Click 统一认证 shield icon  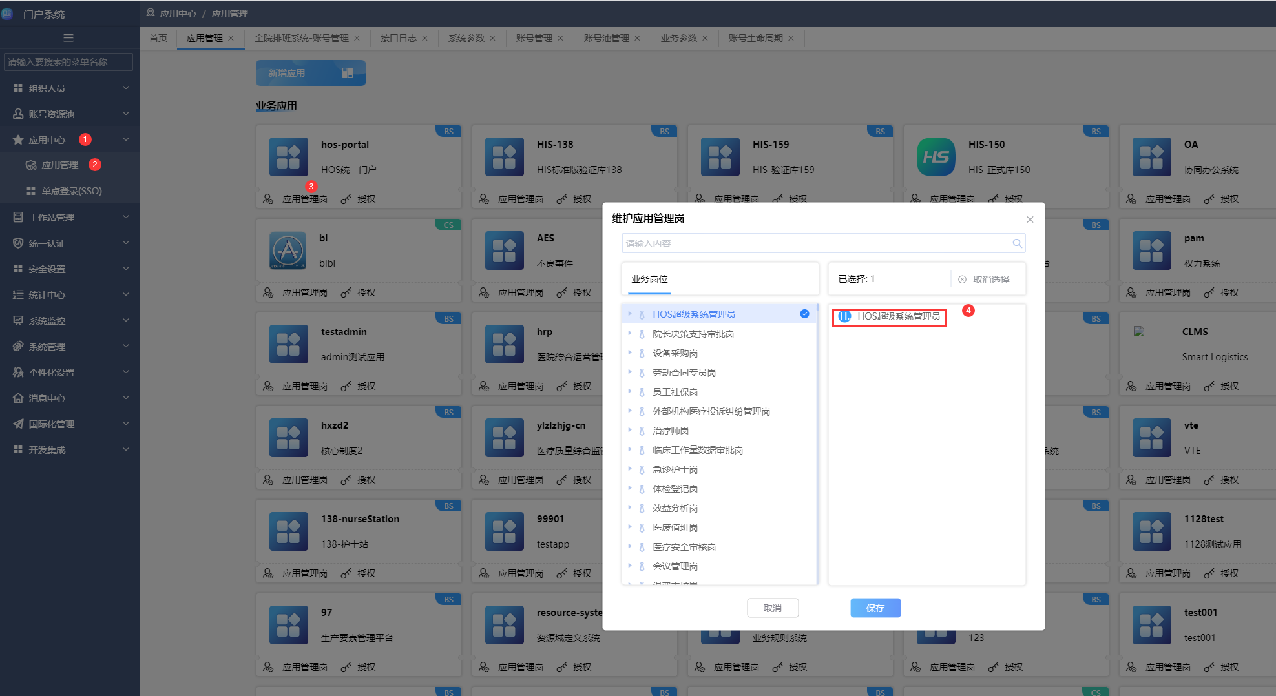tap(18, 243)
